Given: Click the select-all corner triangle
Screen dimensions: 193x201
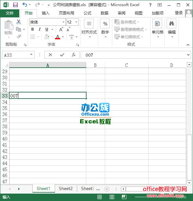Looking at the screenshot, I should pos(6,65).
